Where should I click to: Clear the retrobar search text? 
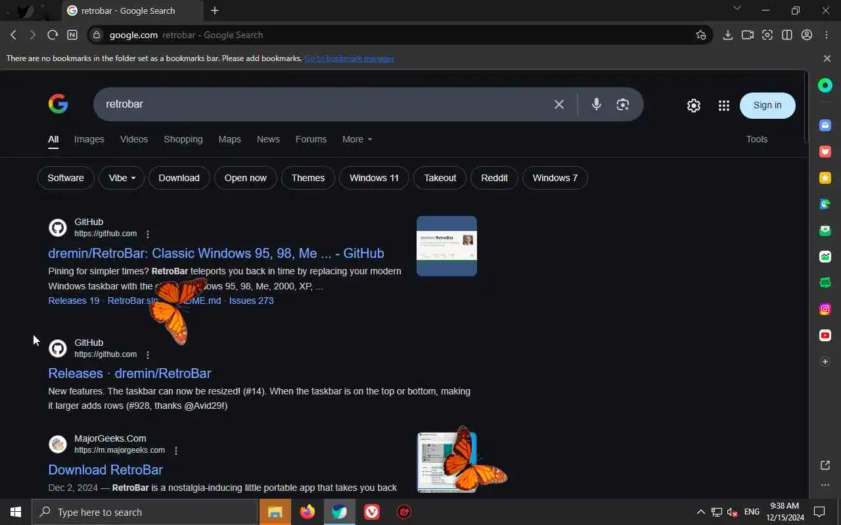[x=559, y=104]
